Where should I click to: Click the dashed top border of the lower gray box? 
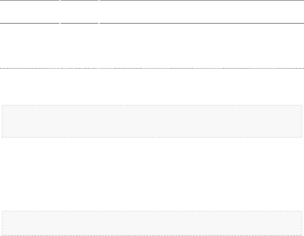click(152, 211)
